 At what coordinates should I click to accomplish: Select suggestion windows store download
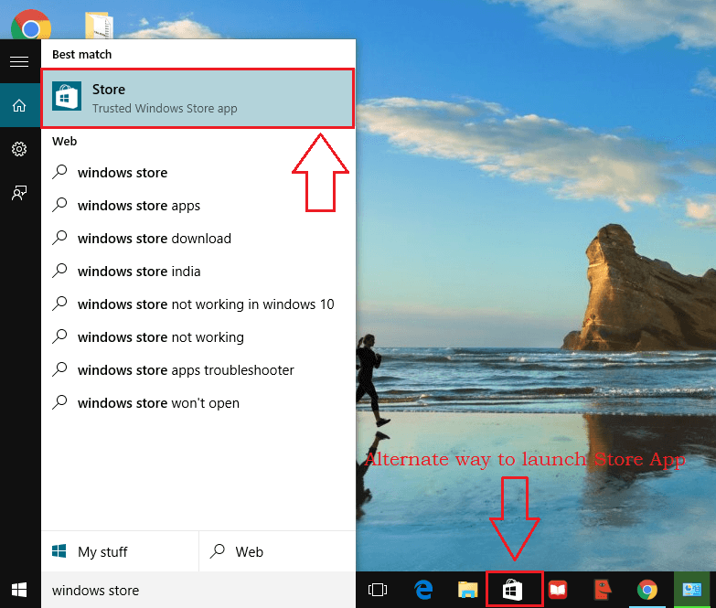click(x=198, y=239)
